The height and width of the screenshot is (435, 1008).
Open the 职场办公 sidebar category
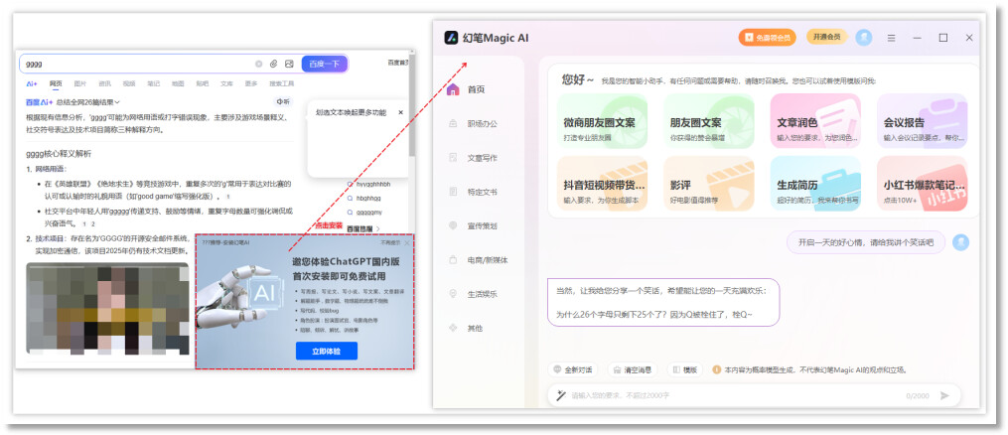click(481, 123)
